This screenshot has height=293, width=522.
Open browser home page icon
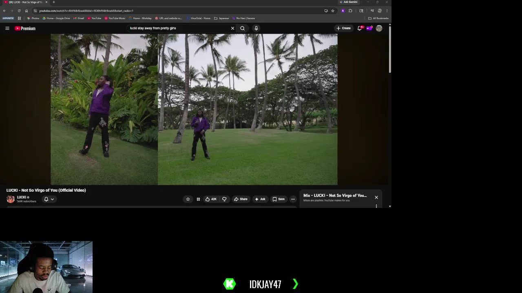tap(27, 11)
